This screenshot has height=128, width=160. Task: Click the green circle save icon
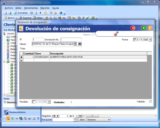pos(144,28)
